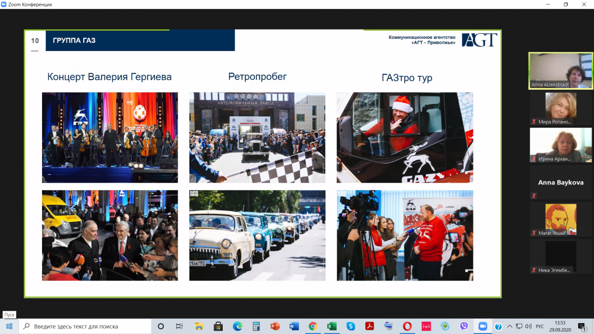Screen dimensions: 594x334
Task: Maximize the Zoom Конференция window
Action: (566, 4)
